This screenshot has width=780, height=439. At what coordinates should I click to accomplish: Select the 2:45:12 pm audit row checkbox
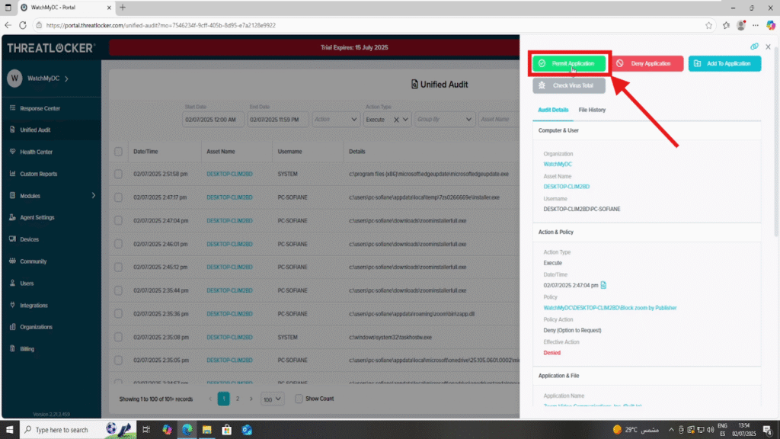[x=118, y=268]
